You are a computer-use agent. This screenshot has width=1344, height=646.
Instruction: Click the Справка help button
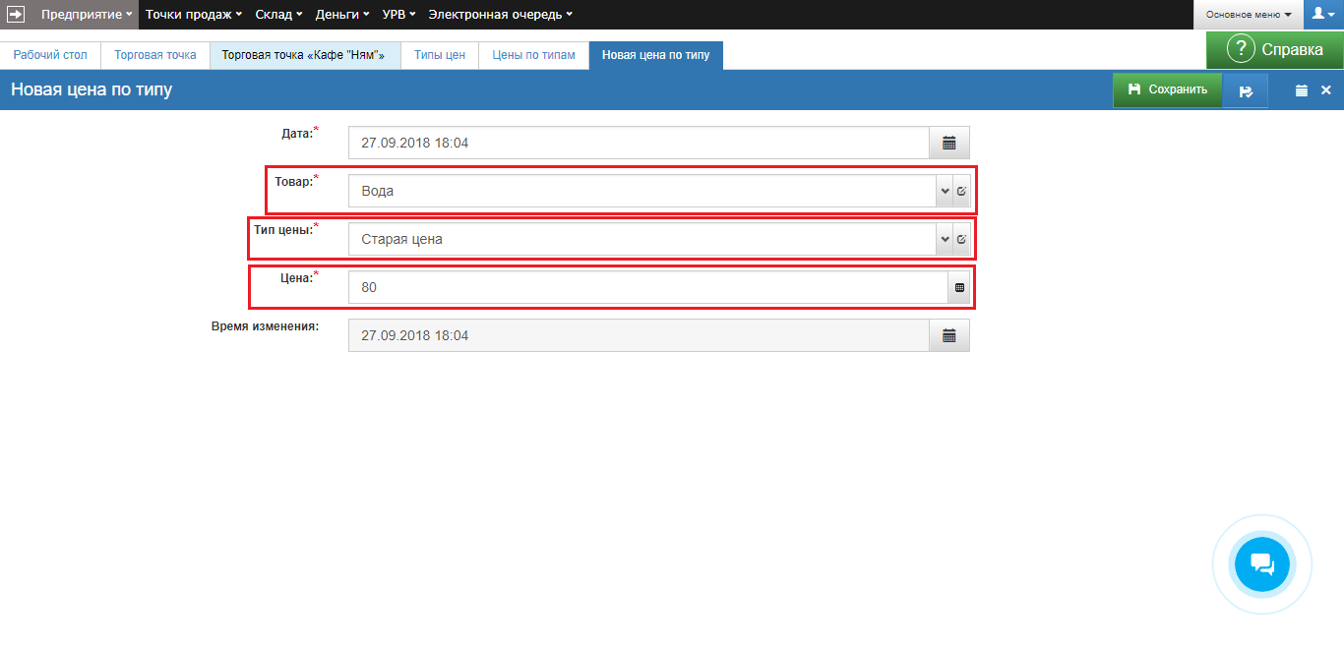coord(1275,49)
